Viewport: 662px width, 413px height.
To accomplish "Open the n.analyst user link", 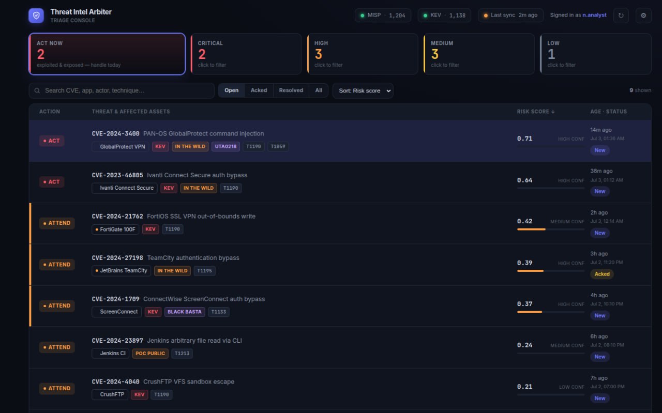I will pyautogui.click(x=595, y=16).
